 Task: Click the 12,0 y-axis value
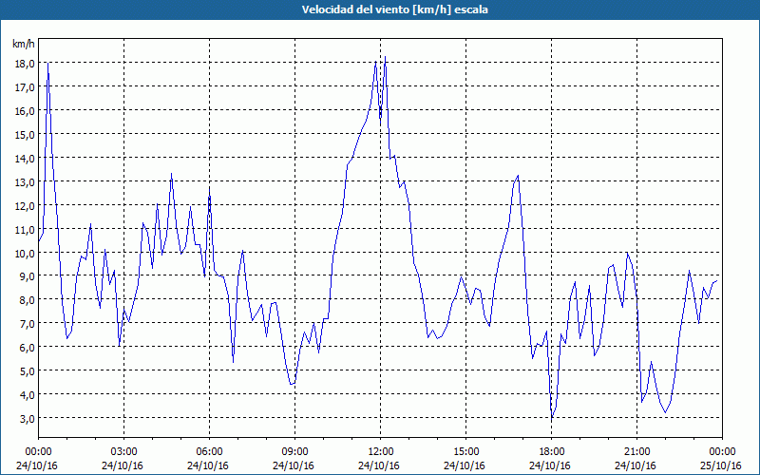(25, 205)
